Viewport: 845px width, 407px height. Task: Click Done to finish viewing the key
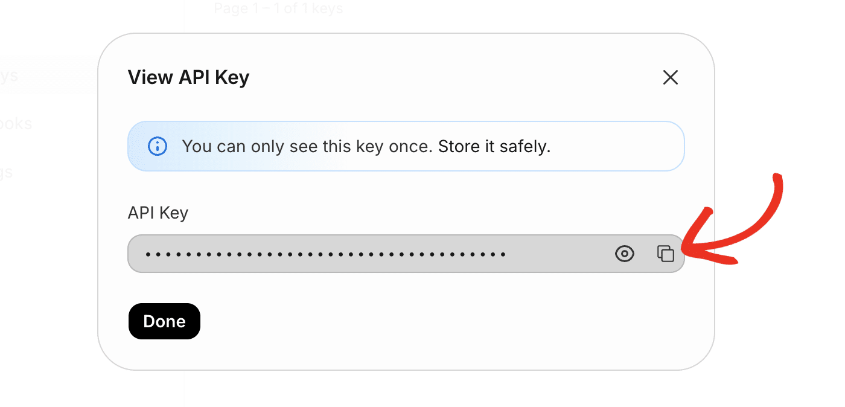tap(164, 321)
